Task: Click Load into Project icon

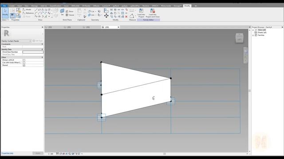Action: 141,13
